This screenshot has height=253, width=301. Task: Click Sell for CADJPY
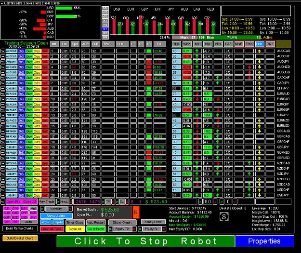tap(45, 83)
